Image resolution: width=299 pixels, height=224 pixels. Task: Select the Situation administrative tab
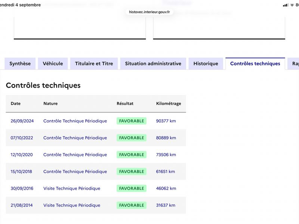(153, 63)
